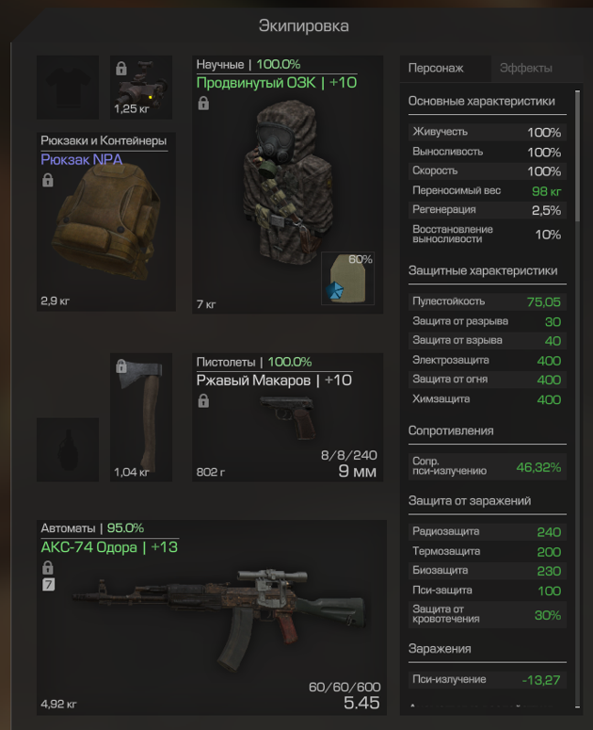Screen dimensions: 593x730
Task: Select the АКС-74 rifle image
Action: (218, 619)
